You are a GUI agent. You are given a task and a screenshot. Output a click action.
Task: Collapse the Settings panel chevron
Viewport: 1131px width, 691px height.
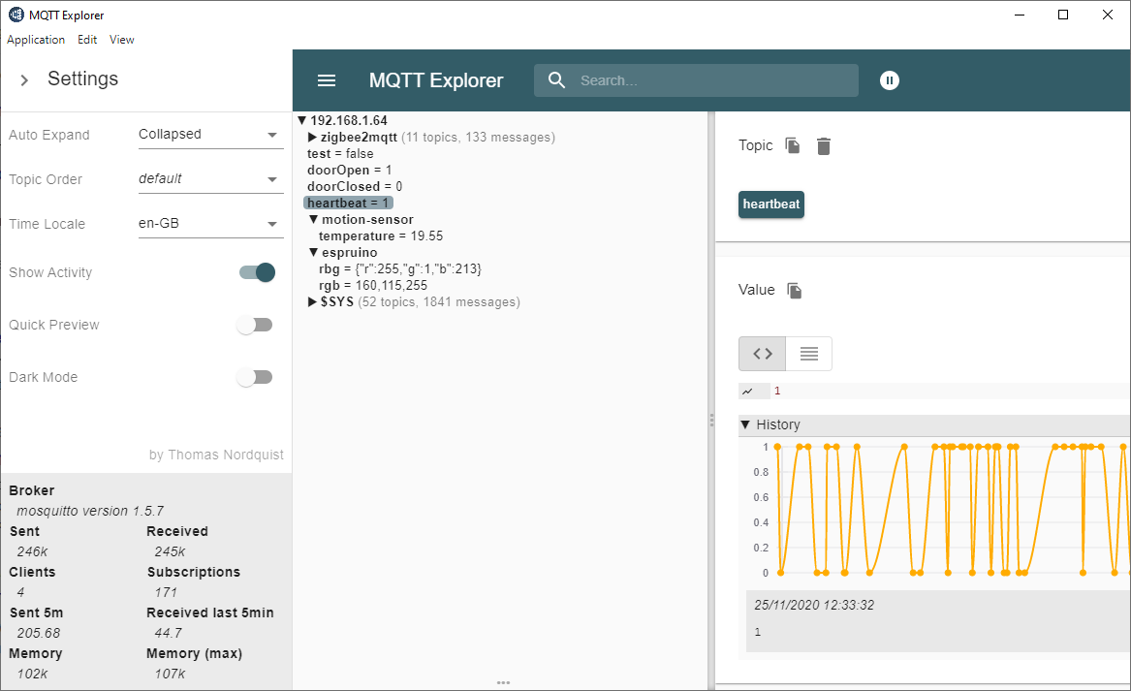tap(24, 80)
